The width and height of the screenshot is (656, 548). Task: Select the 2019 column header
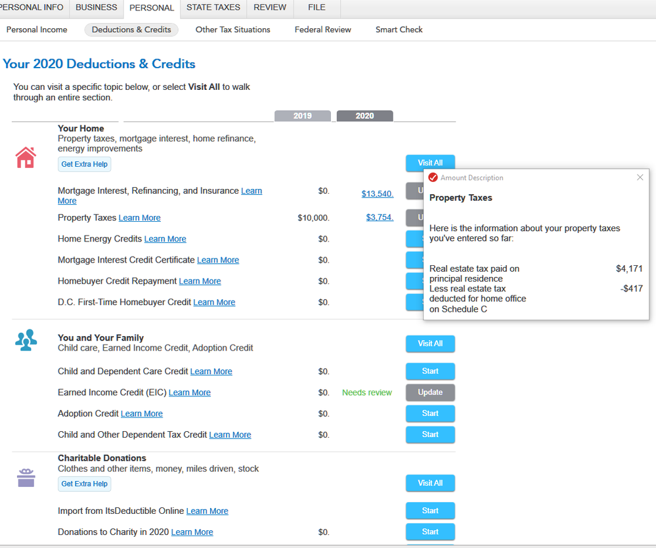click(302, 116)
